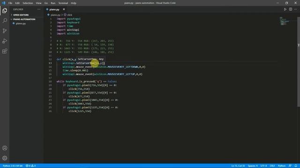300x168 pixels.
Task: Open the View menu
Action: [x=38, y=3]
